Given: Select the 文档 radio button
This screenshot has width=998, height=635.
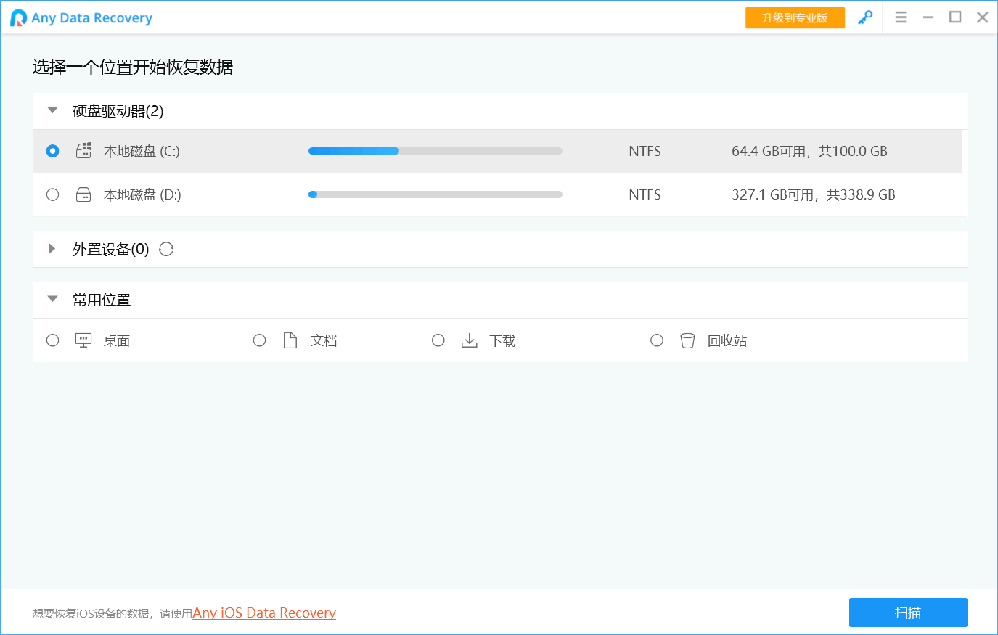Looking at the screenshot, I should point(259,340).
